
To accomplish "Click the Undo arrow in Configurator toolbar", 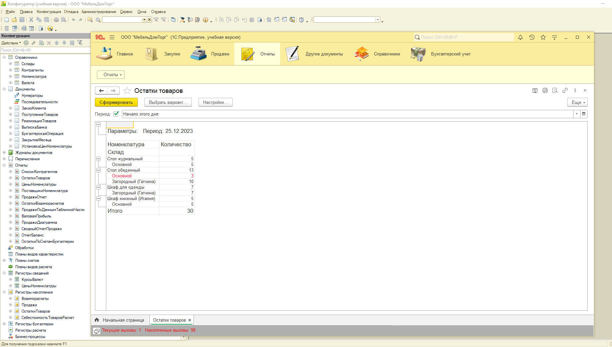I will click(x=73, y=20).
